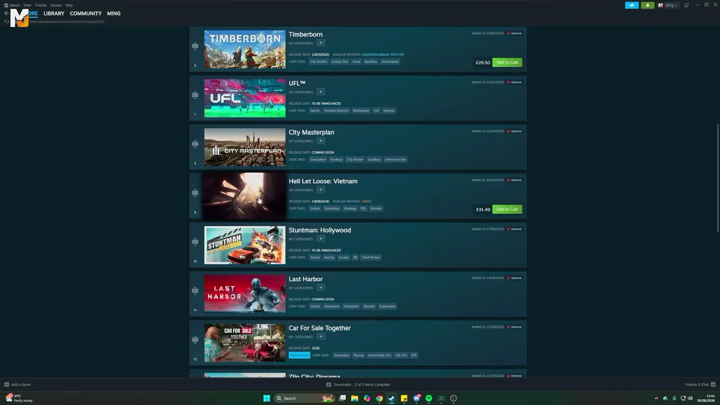Open the Stuntman: Hollywood thumbnail
Screen dimensions: 720x405
pyautogui.click(x=245, y=245)
